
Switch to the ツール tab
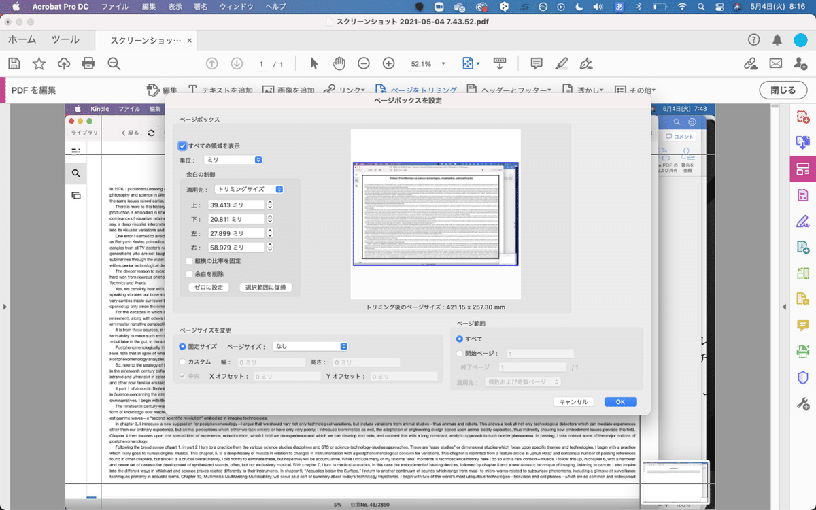[65, 40]
